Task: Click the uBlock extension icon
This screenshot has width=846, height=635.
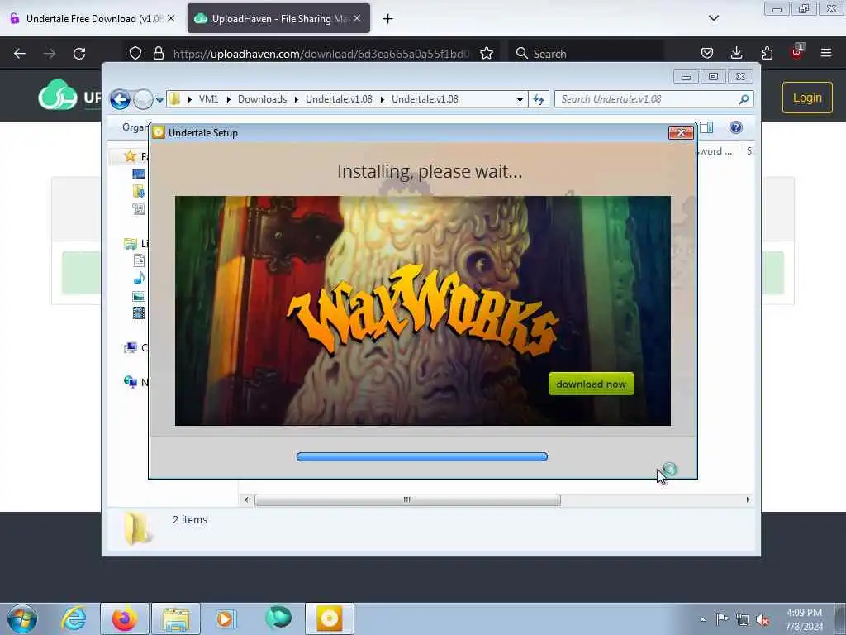Action: click(797, 52)
